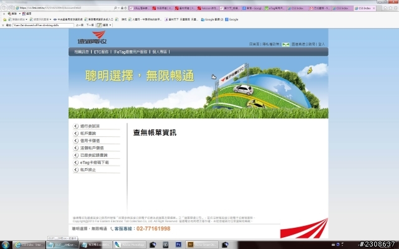
Task: Click the find bar 上一個 button
Action: (x=80, y=25)
